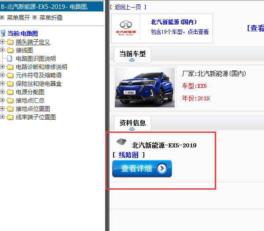Click the partially visible [查看 link
The image size is (264, 231).
(255, 28)
